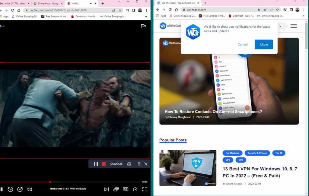Expand hidden bookmarks in WeTheGeek window
Image resolution: width=309 pixels, height=196 pixels.
point(304,16)
